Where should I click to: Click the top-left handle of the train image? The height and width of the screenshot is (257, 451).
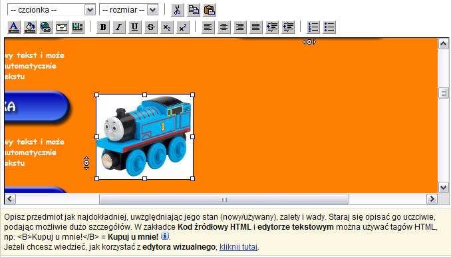[96, 95]
